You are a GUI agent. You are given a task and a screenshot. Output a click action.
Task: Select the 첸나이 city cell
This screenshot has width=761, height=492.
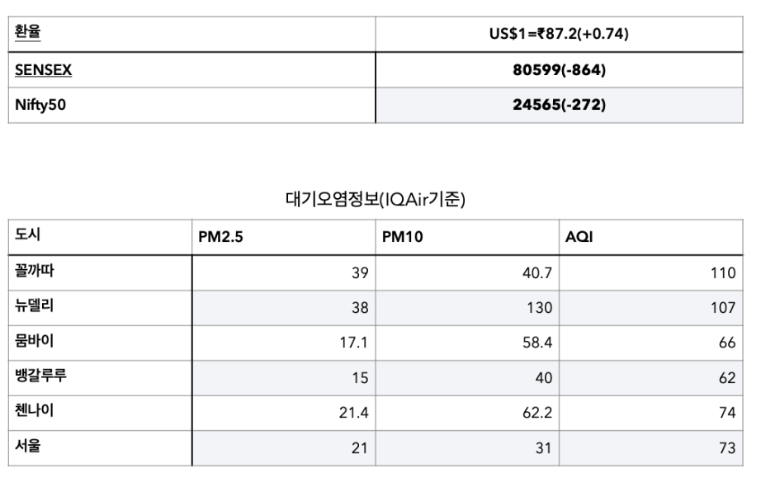[x=35, y=412]
